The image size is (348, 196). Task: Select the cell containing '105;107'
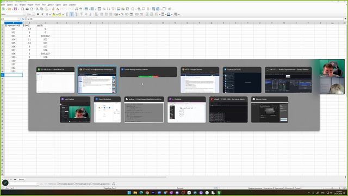45,53
